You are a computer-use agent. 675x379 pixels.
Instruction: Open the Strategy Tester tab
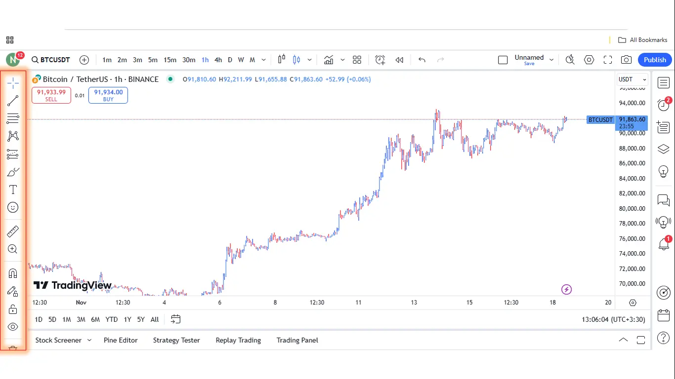[x=176, y=340]
